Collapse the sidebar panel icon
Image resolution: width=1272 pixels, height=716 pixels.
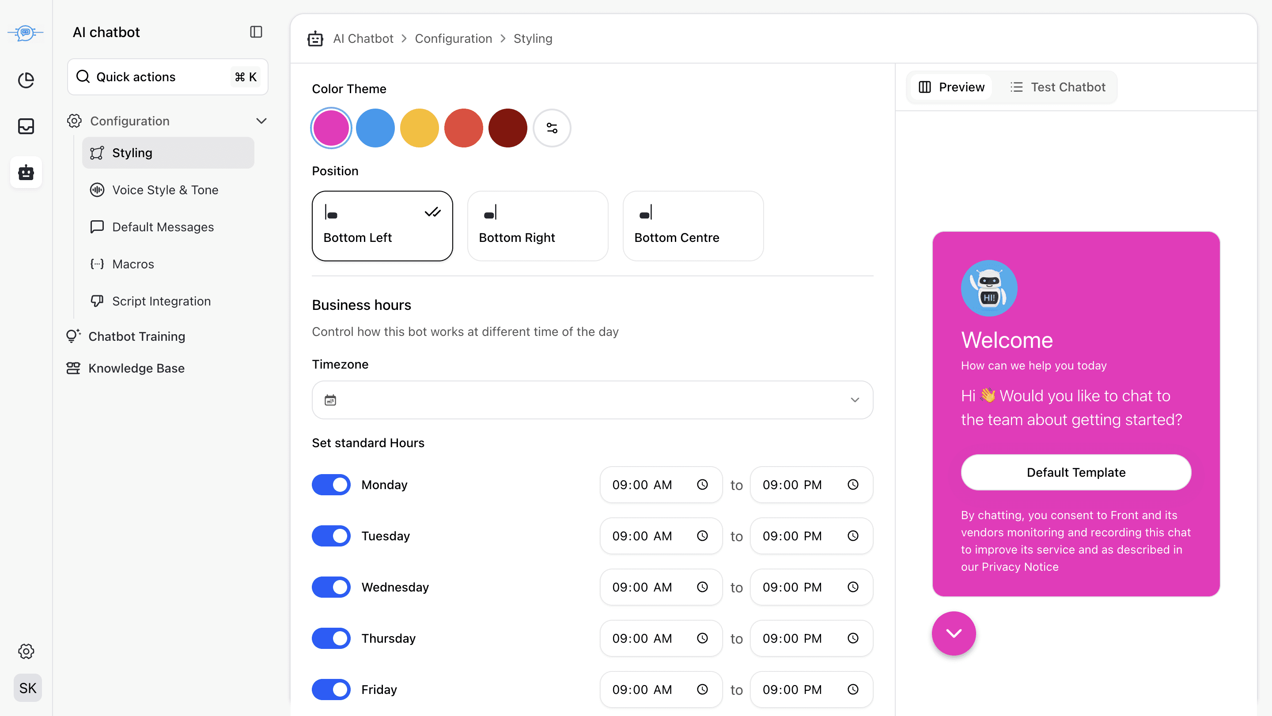pos(256,32)
